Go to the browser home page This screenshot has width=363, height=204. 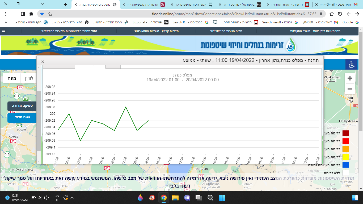(x=331, y=14)
